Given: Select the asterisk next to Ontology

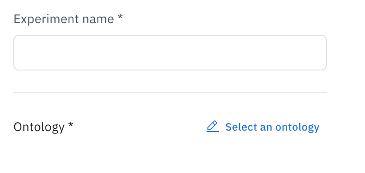Looking at the screenshot, I should pos(70,125).
